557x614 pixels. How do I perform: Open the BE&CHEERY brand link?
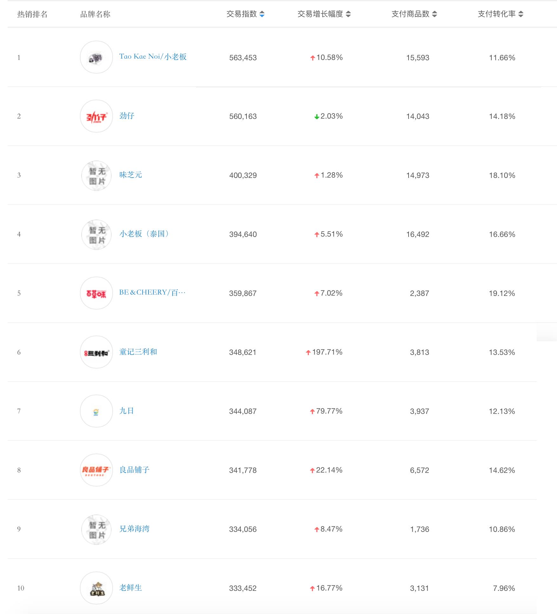(x=152, y=292)
